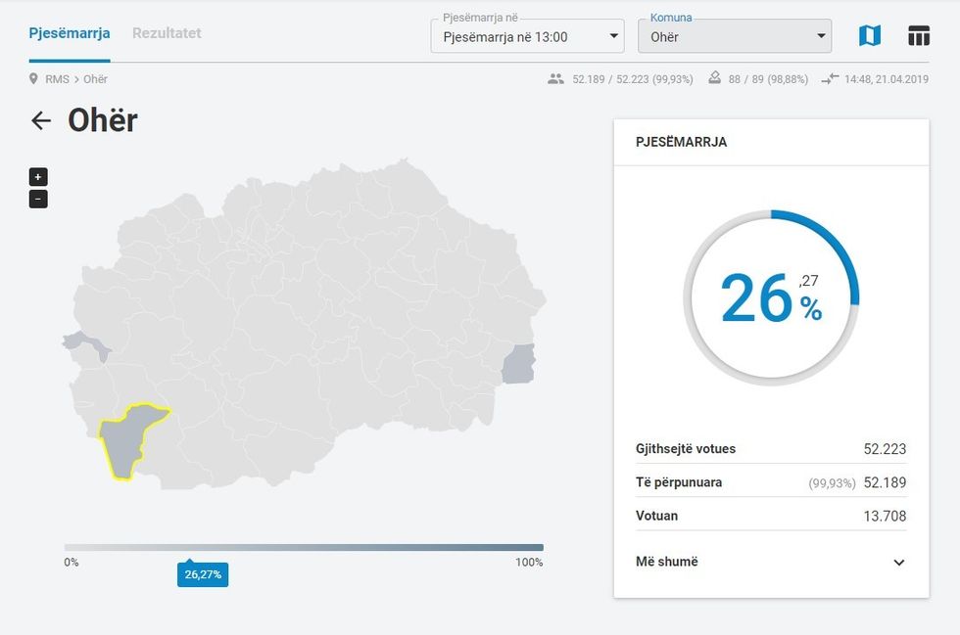The width and height of the screenshot is (960, 635).
Task: Click the location pin breadcrumb icon
Action: point(33,78)
